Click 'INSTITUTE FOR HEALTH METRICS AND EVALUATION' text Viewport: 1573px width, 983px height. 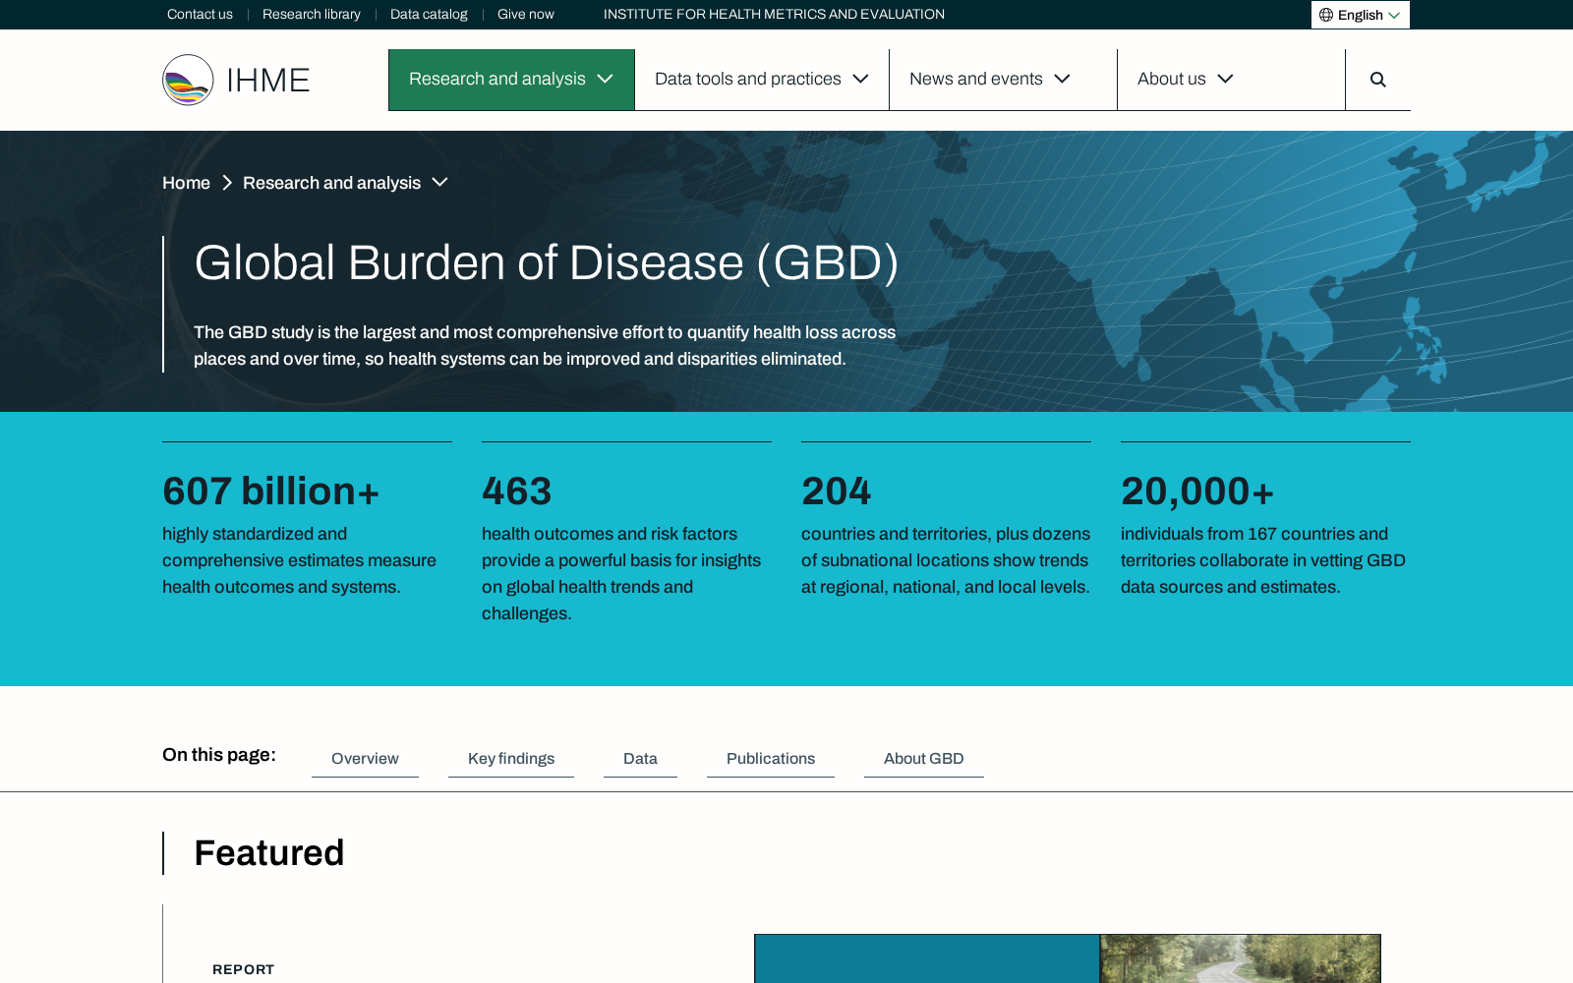pos(774,15)
